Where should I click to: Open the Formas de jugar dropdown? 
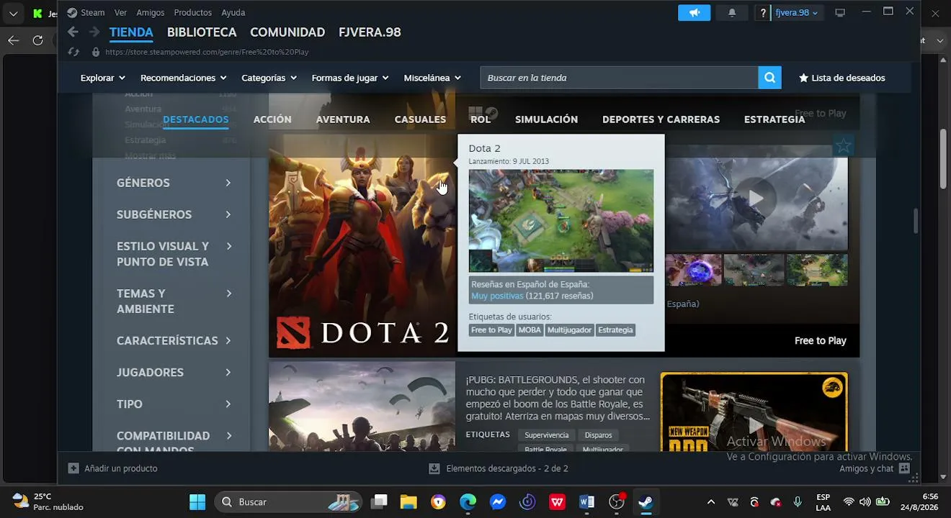350,78
